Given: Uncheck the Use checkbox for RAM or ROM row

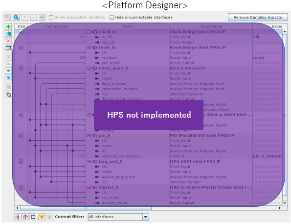Looking at the screenshot, I should click(x=21, y=115).
